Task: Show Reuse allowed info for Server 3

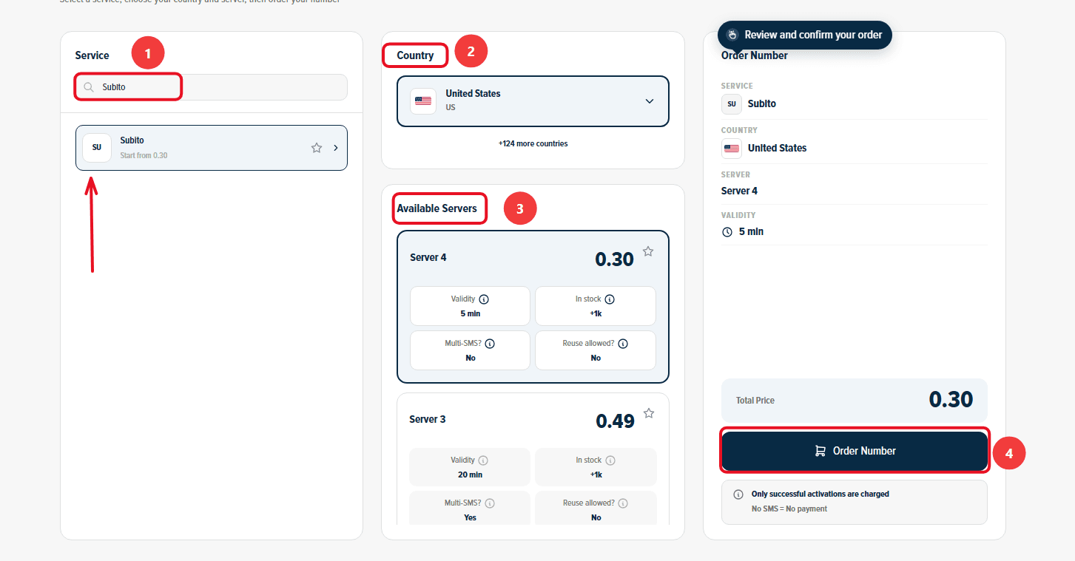Action: pos(623,503)
